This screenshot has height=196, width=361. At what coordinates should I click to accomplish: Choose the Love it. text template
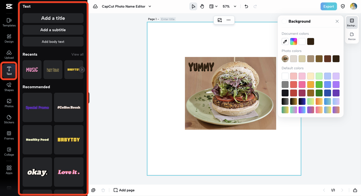(x=69, y=172)
